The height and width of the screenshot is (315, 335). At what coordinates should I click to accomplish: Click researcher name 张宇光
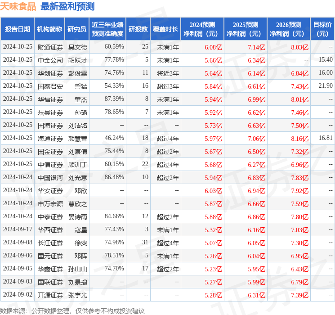click(77, 295)
